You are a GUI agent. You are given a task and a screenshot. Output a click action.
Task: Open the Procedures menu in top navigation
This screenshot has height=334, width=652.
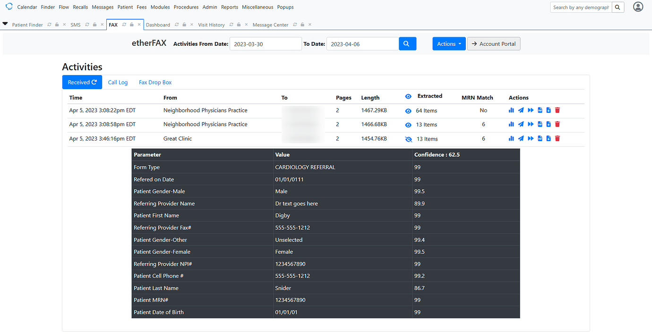pos(186,7)
